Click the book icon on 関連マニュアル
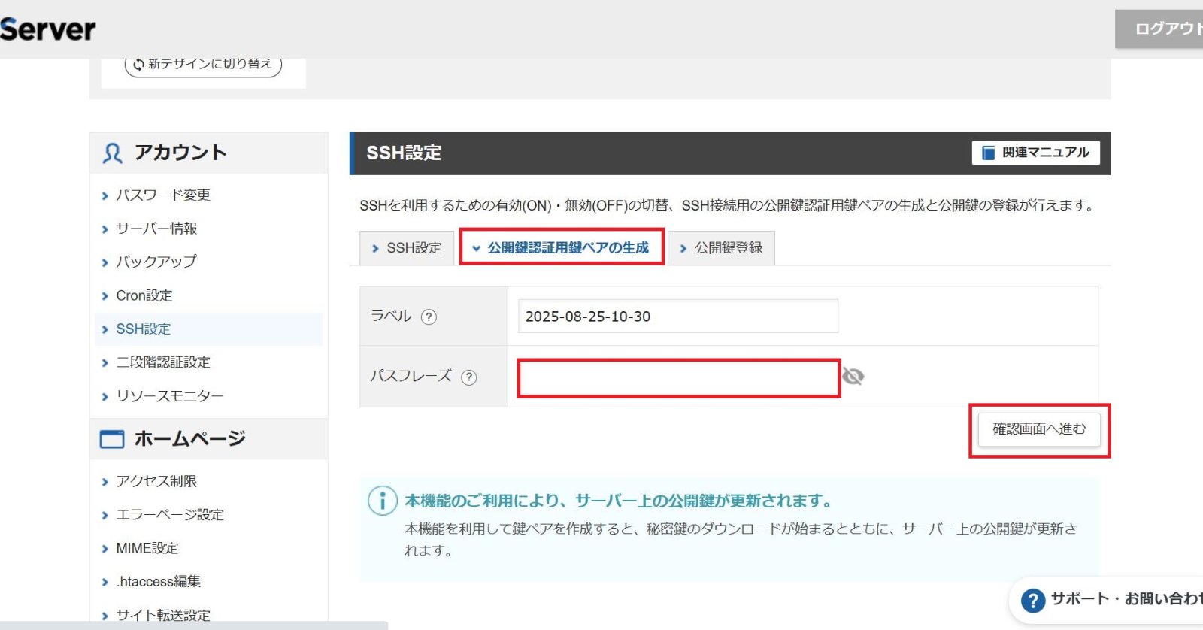Image resolution: width=1203 pixels, height=630 pixels. pyautogui.click(x=989, y=153)
